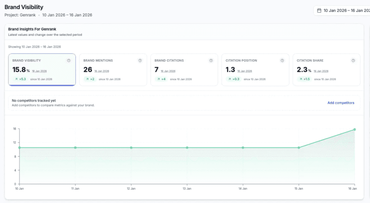Click info icon on Brand Citations card
370x203 pixels.
click(x=211, y=61)
